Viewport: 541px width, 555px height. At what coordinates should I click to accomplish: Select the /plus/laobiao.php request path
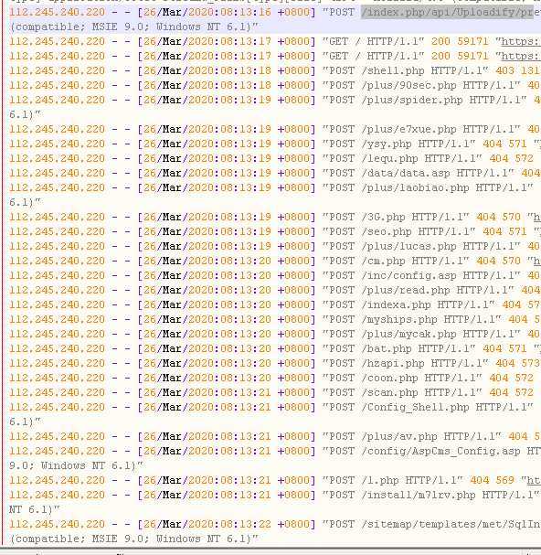(415, 187)
